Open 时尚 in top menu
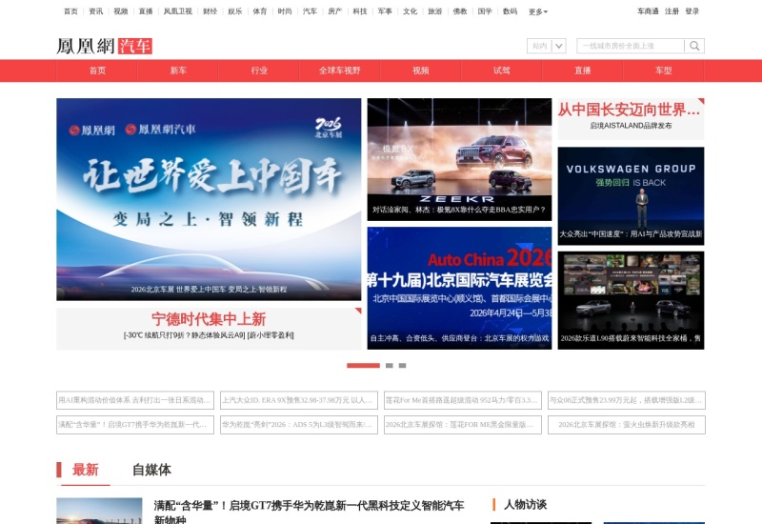 point(285,11)
